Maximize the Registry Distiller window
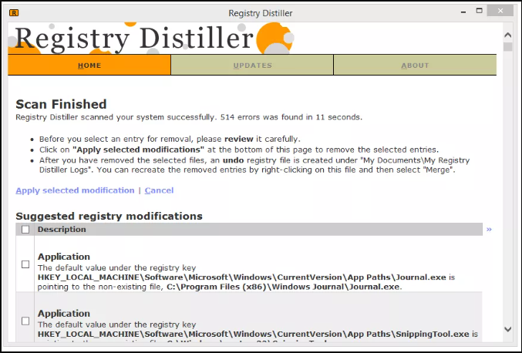 (479, 11)
